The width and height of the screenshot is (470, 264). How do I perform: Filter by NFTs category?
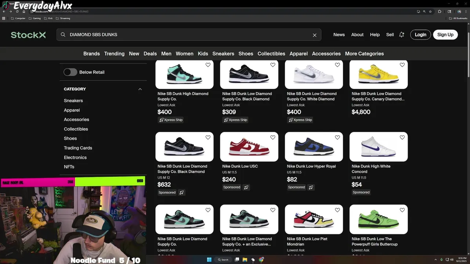(x=69, y=167)
